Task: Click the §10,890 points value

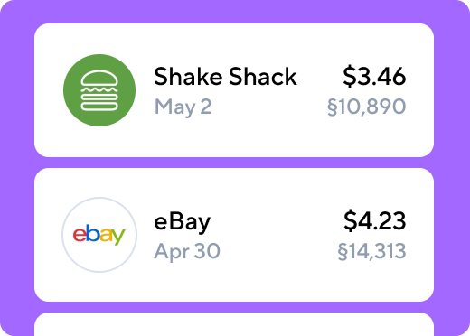Action: point(366,107)
